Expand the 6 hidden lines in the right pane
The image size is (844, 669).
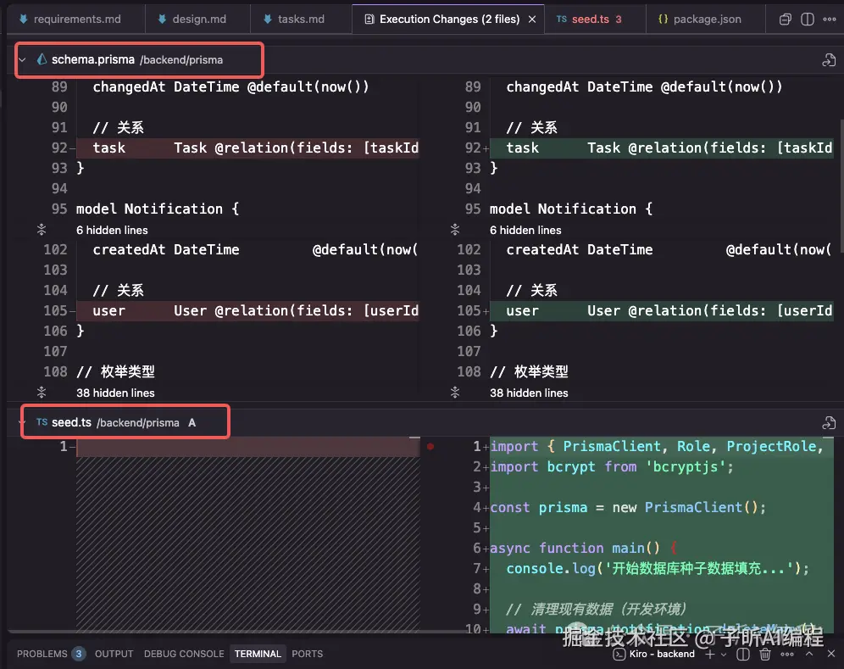[x=525, y=230]
